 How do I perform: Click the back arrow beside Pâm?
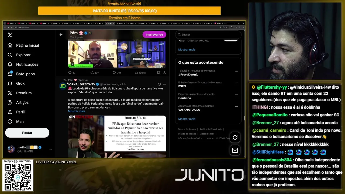point(61,34)
